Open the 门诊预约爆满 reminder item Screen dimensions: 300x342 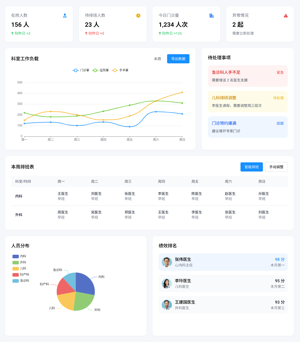point(248,127)
